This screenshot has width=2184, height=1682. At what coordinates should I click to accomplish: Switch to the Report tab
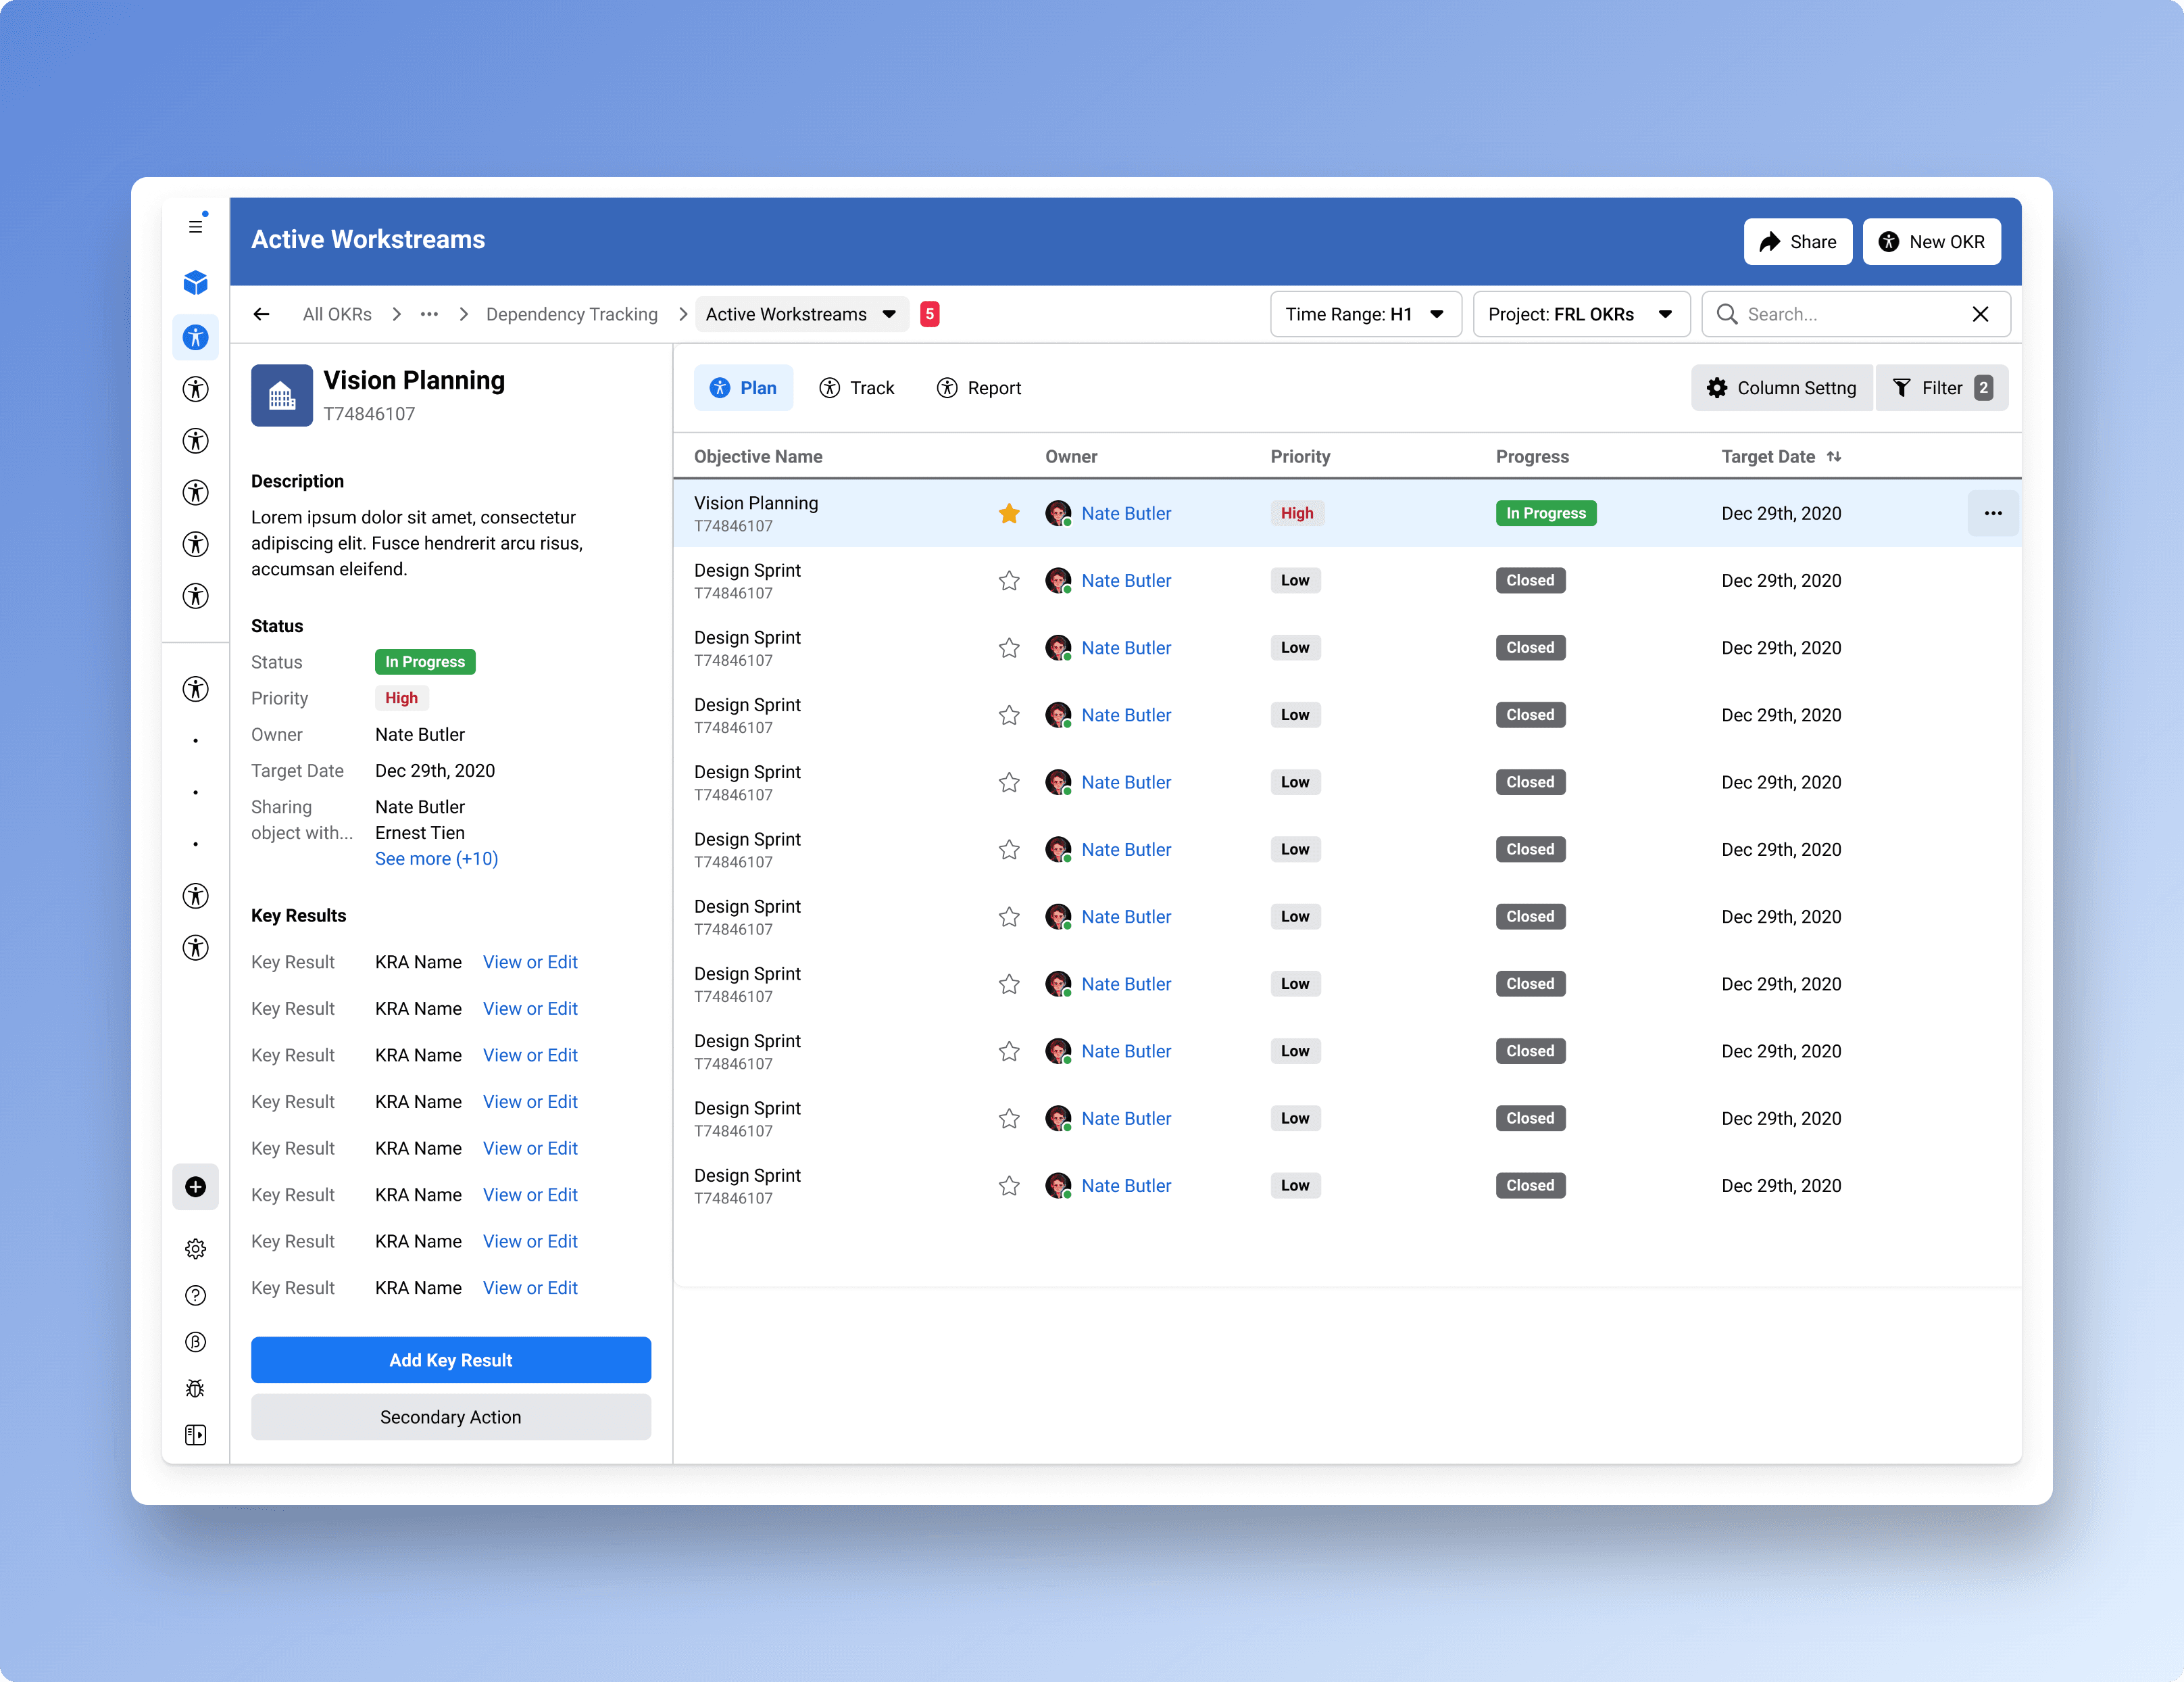tap(979, 388)
